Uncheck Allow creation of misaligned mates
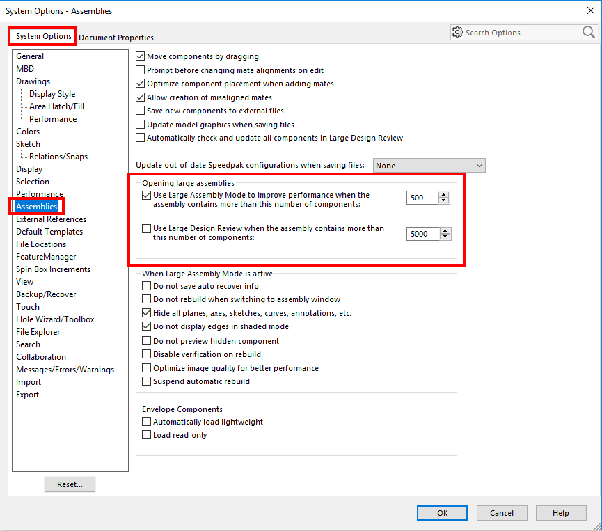The width and height of the screenshot is (602, 531). pyautogui.click(x=140, y=97)
